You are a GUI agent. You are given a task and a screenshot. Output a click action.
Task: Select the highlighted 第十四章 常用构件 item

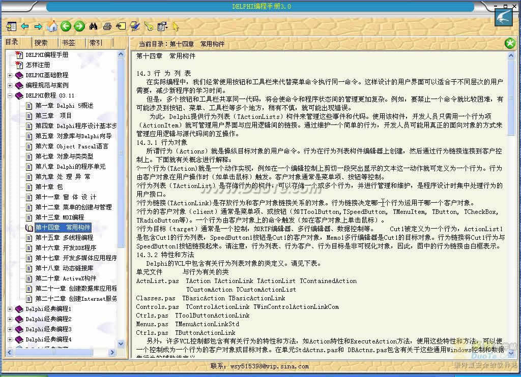[x=63, y=227]
